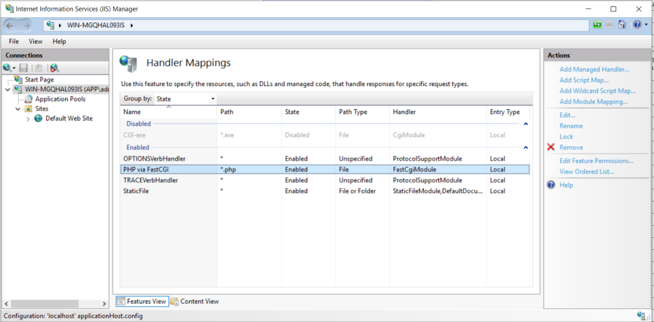The image size is (654, 322).
Task: Click the Save connections disk icon
Action: (24, 68)
